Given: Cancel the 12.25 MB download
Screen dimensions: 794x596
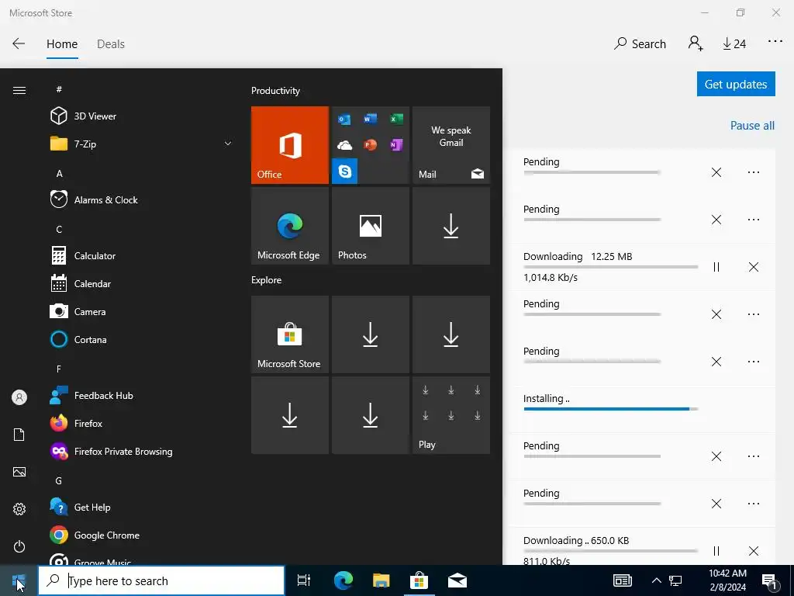Looking at the screenshot, I should [x=754, y=267].
